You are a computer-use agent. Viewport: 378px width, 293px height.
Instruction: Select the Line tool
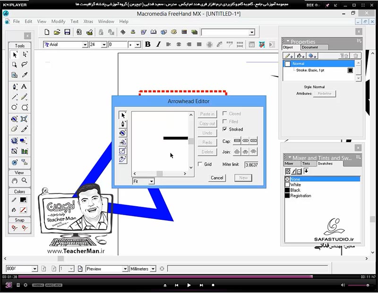15,97
